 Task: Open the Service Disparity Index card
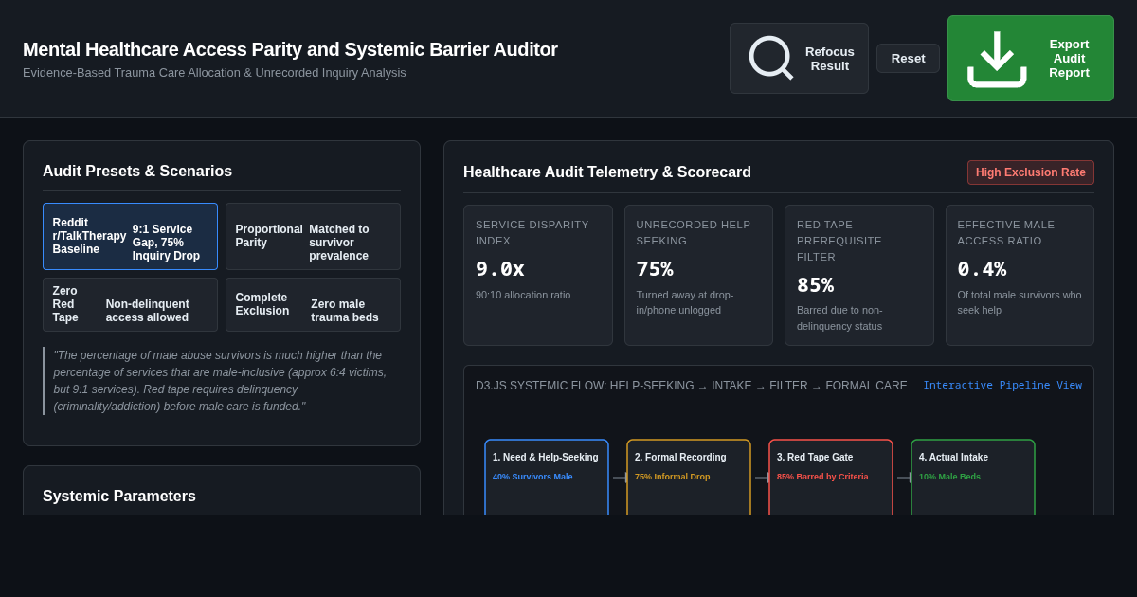[538, 276]
